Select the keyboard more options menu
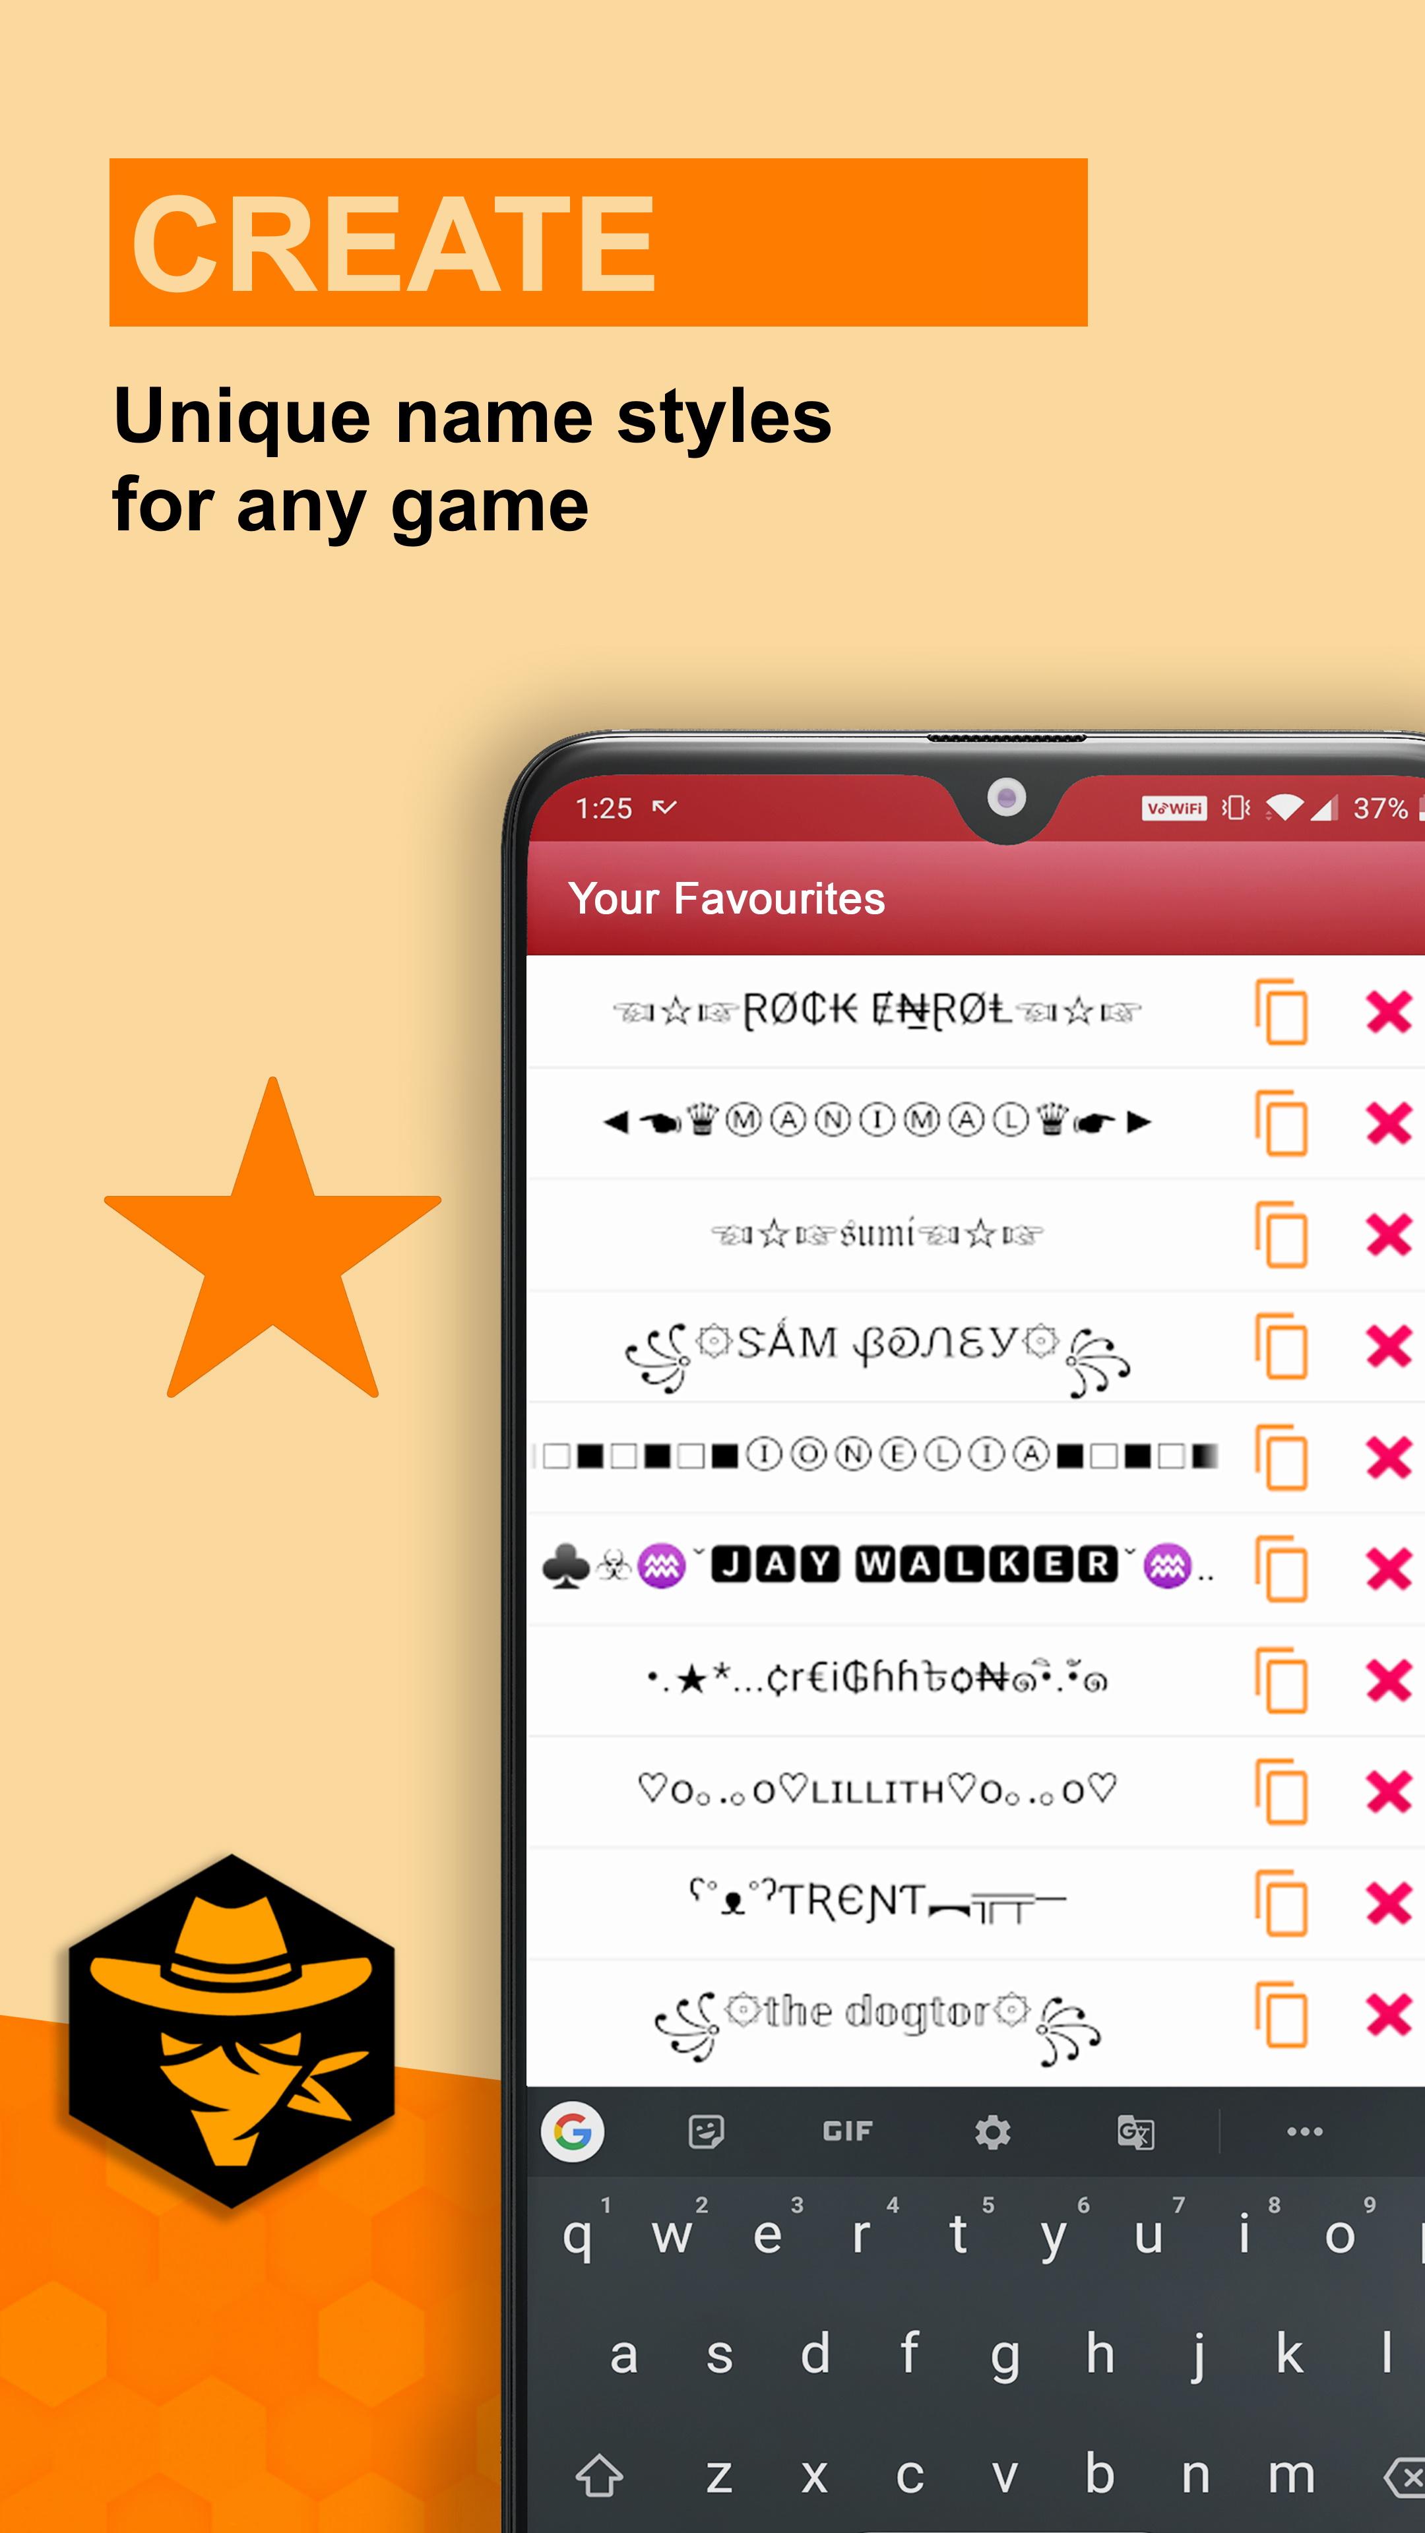This screenshot has height=2533, width=1425. [1305, 2129]
